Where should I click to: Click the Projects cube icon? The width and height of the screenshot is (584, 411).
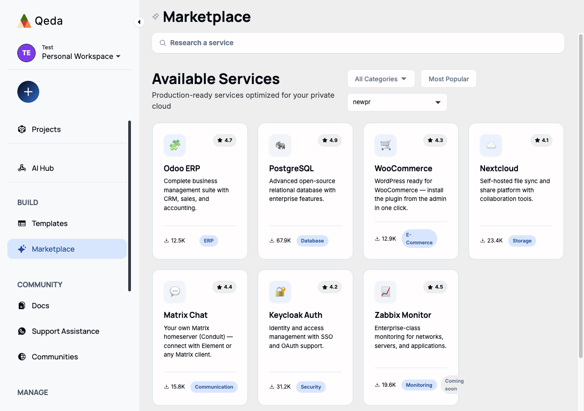tap(22, 129)
